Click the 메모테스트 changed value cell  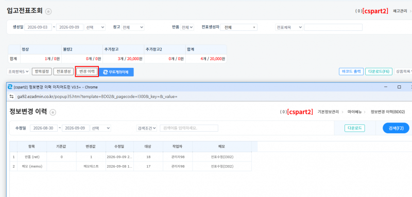(91, 166)
